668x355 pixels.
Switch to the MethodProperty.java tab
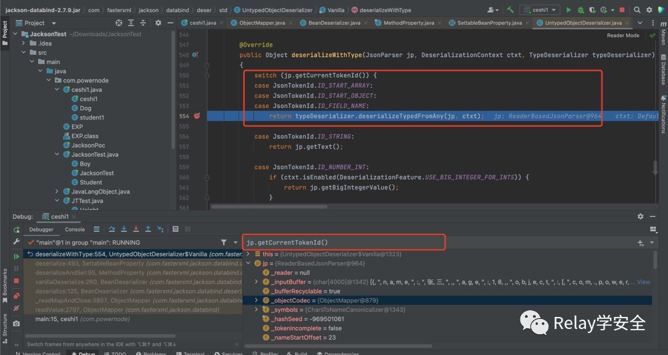[409, 23]
